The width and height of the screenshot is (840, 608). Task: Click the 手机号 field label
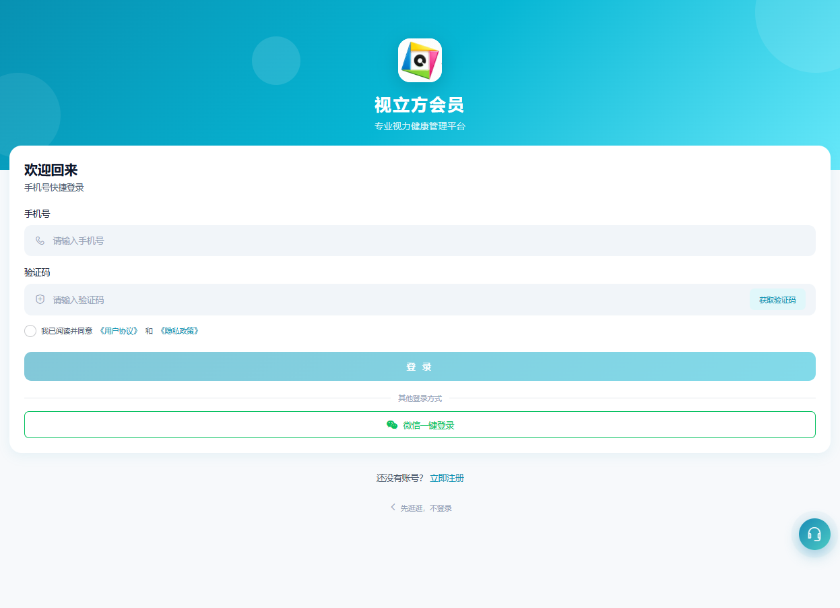37,214
